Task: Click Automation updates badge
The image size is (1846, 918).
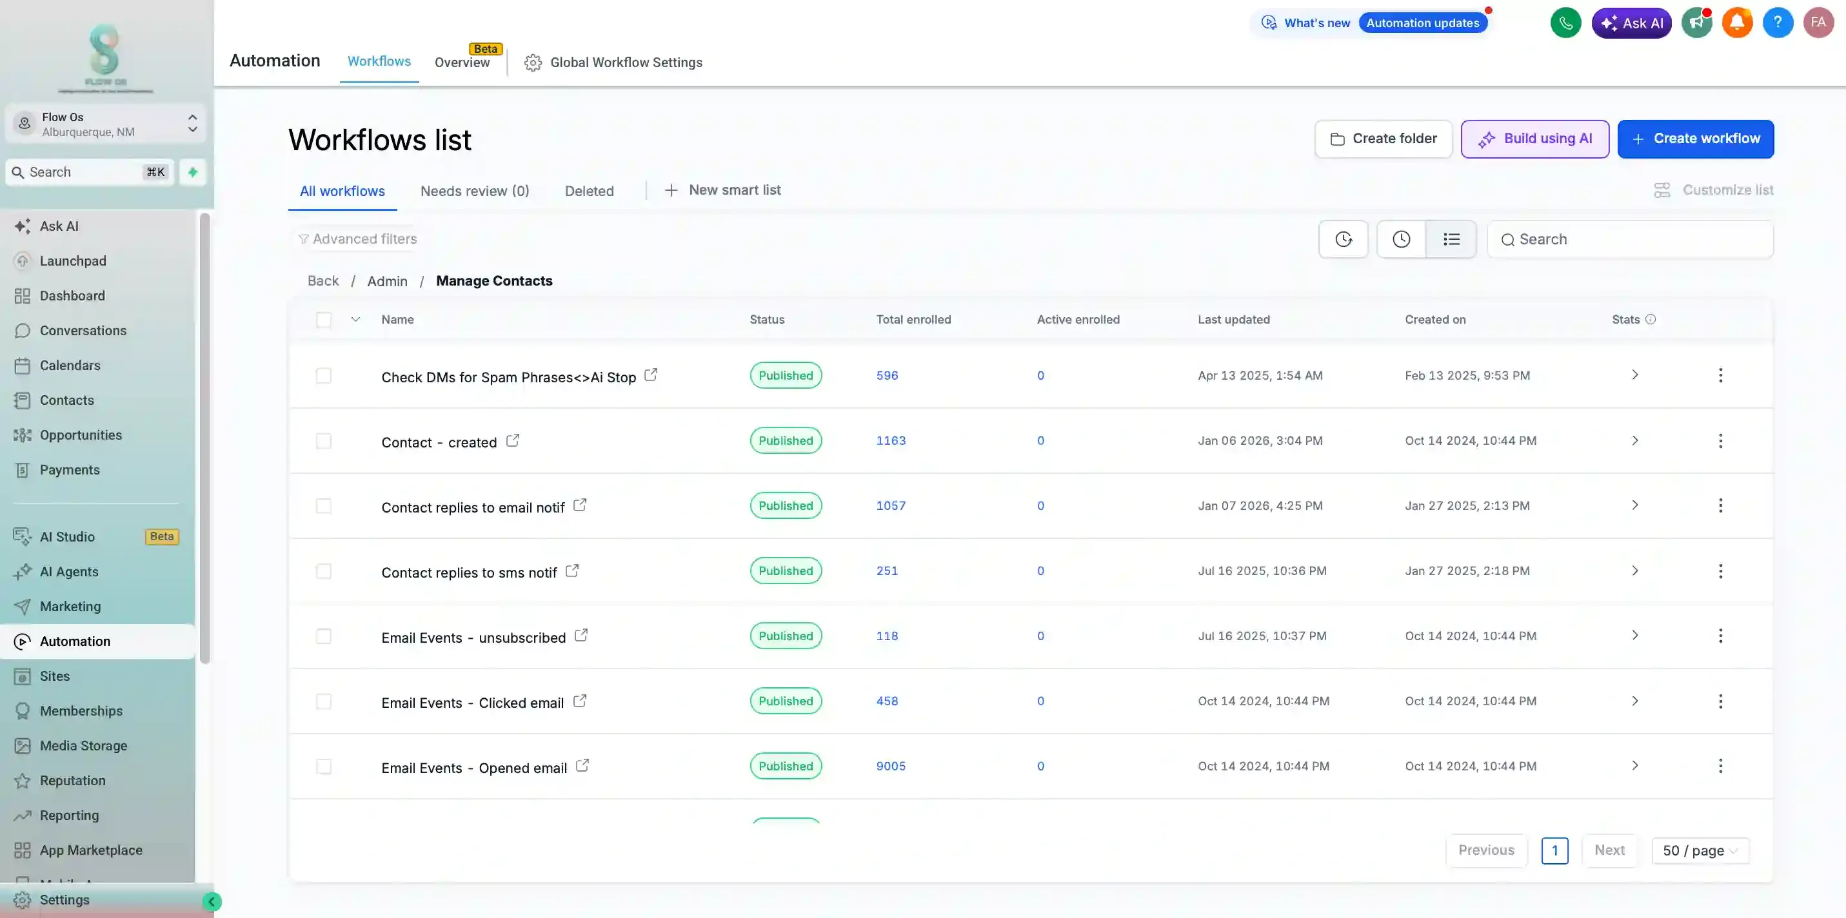Action: 1422,23
